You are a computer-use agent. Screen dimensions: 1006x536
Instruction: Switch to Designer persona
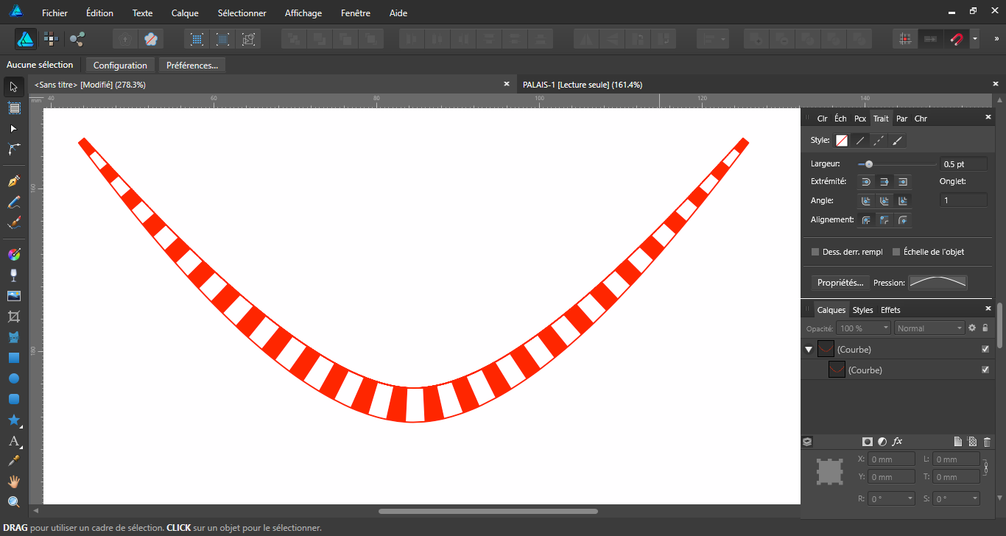tap(26, 38)
